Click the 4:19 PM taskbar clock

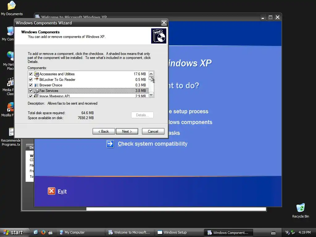[x=305, y=232]
